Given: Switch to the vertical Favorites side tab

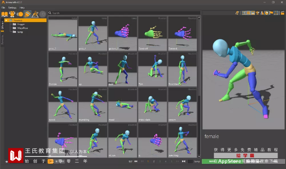Looking at the screenshot, I should (x=2, y=40).
